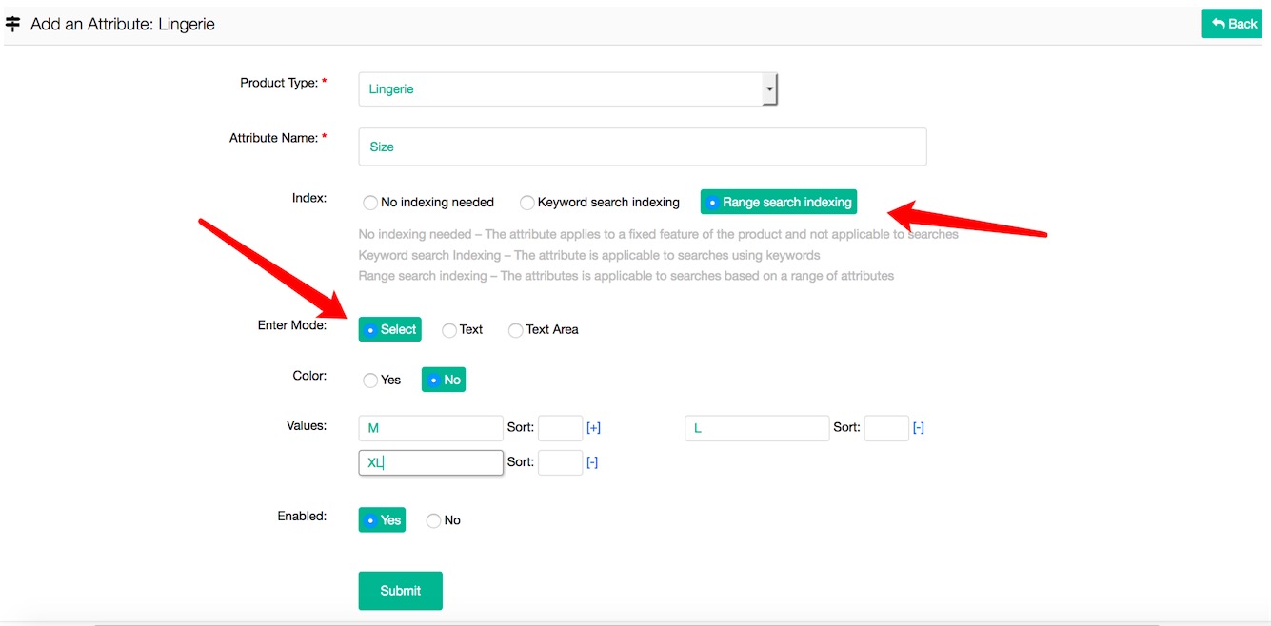Remove the XL value with [-]
The height and width of the screenshot is (626, 1271).
point(592,462)
